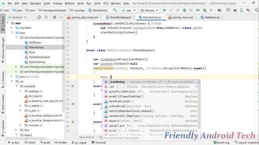The height and width of the screenshot is (145, 259).
Task: Choose autofillOptions completion suggestion
Action: [x=150, y=91]
